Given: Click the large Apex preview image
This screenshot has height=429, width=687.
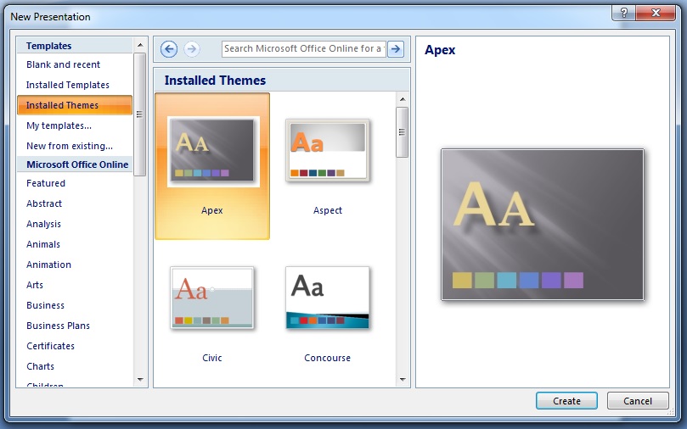Looking at the screenshot, I should (x=543, y=225).
